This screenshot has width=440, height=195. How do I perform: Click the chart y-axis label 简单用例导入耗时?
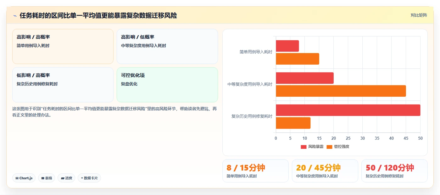(256, 52)
